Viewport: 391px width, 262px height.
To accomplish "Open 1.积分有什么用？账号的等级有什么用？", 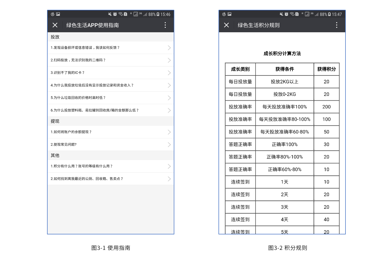I will pyautogui.click(x=111, y=166).
